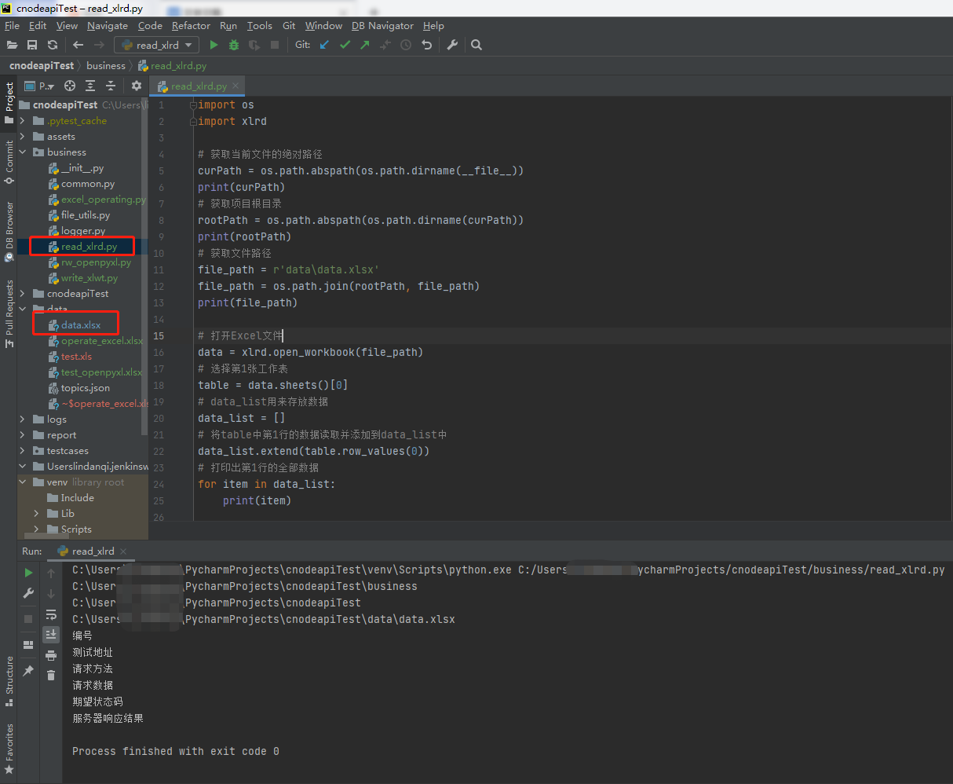
Task: Toggle the DB Browser side tab
Action: [9, 230]
